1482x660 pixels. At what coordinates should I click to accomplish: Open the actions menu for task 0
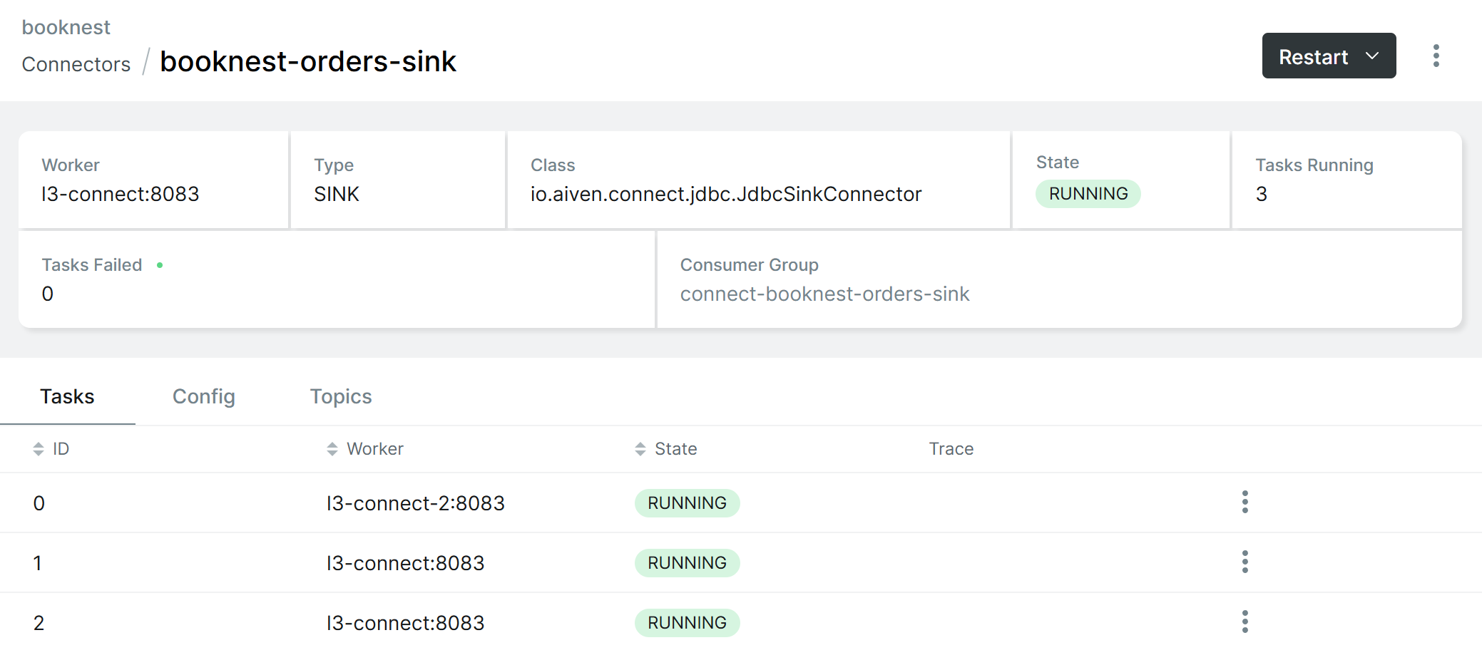tap(1245, 502)
